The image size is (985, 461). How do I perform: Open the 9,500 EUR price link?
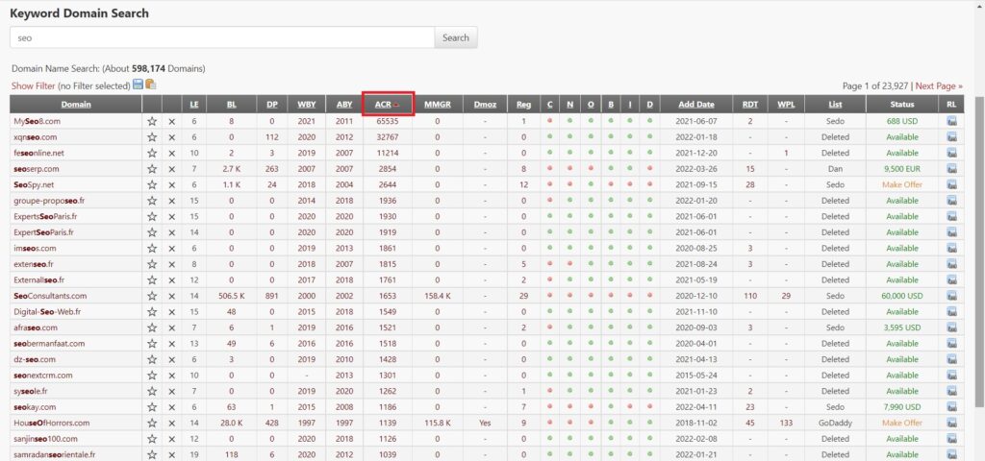point(902,169)
